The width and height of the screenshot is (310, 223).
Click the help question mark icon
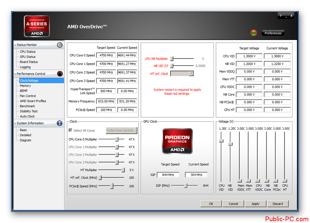click(280, 16)
